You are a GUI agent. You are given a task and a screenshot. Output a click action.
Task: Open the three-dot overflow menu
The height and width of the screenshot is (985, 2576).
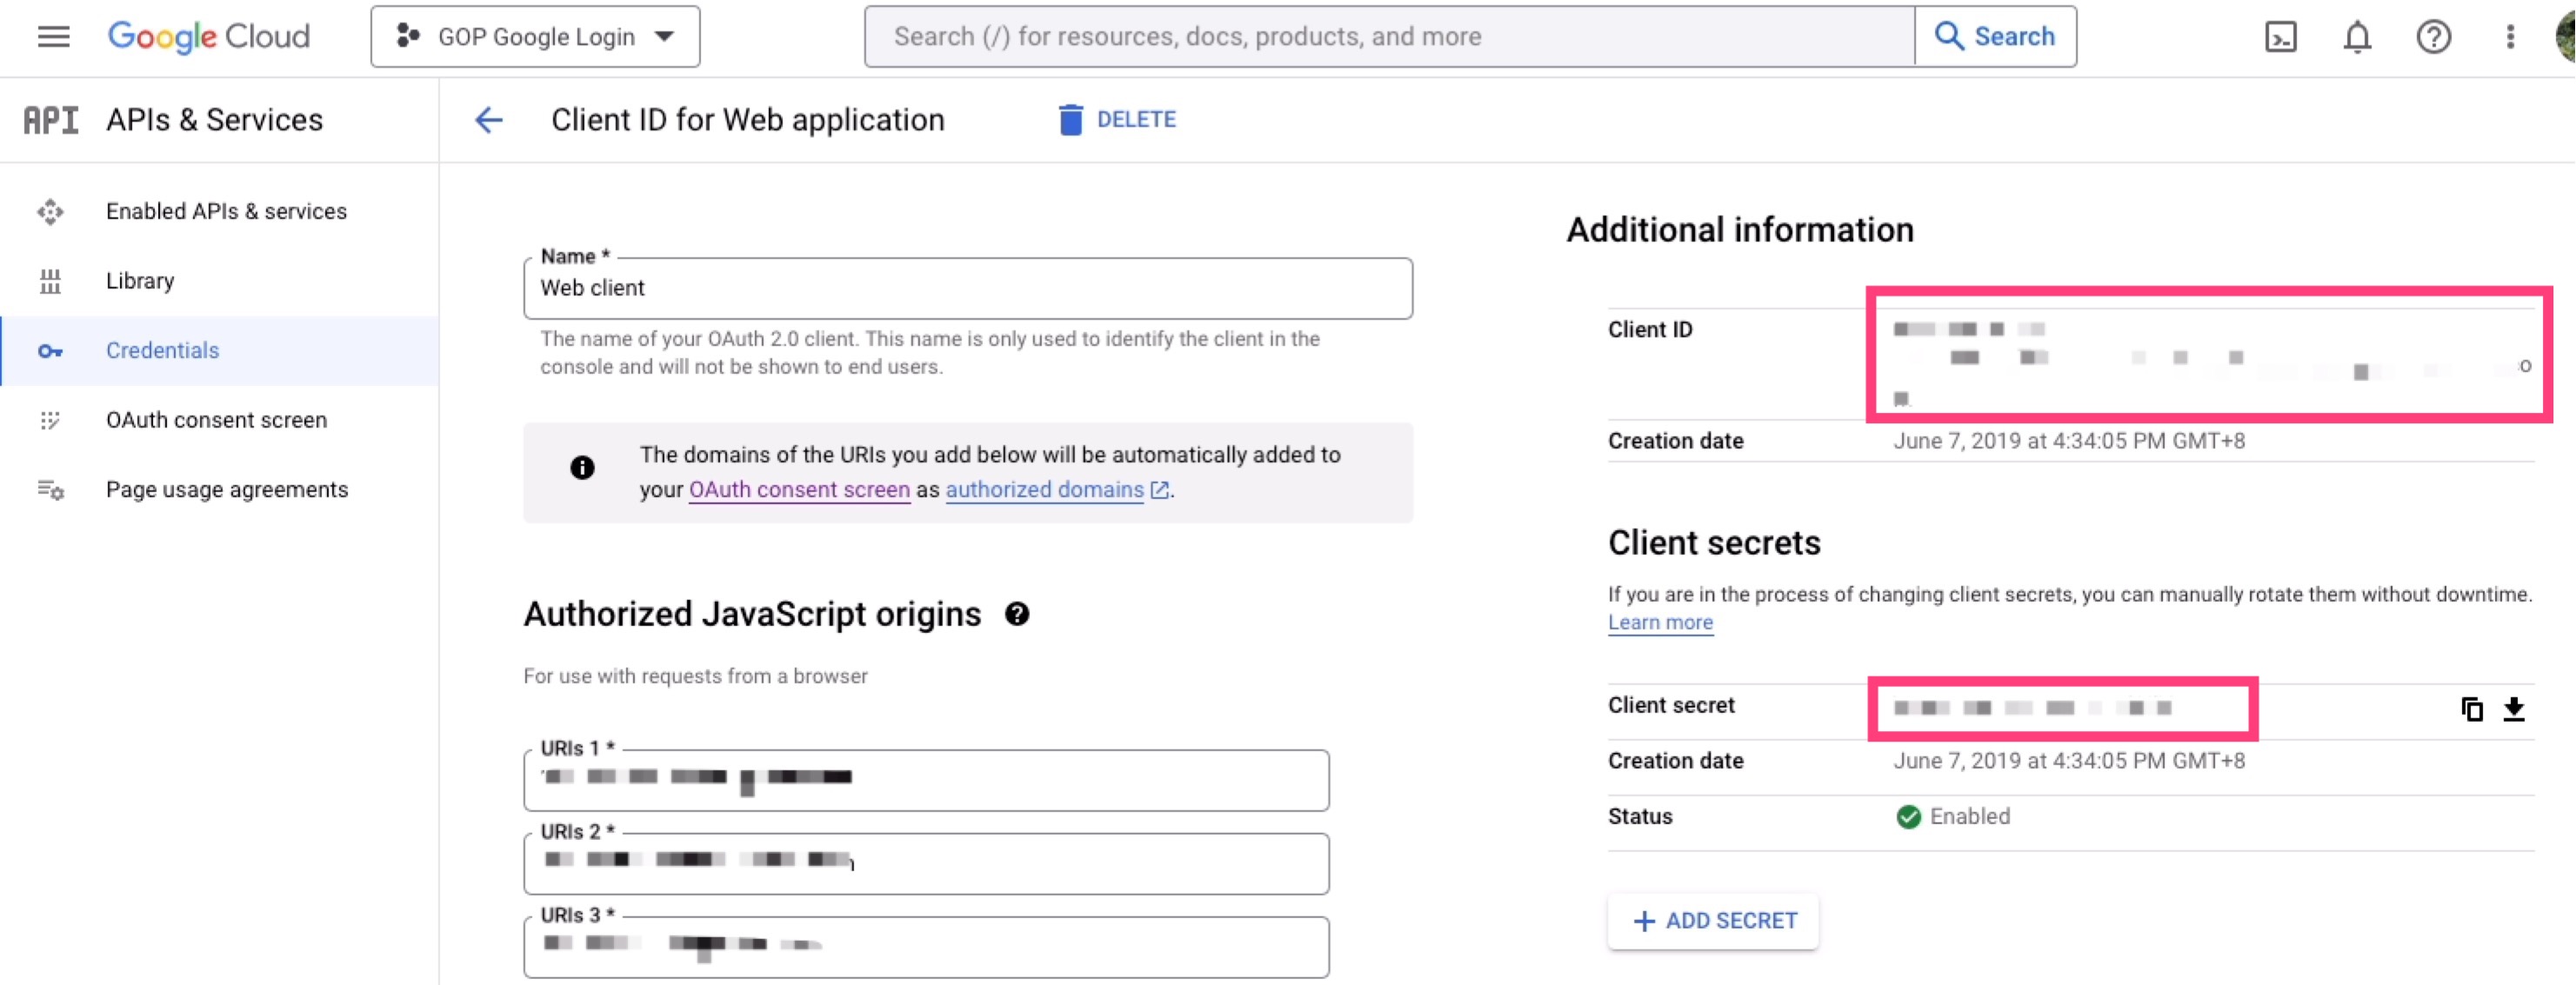pyautogui.click(x=2509, y=37)
